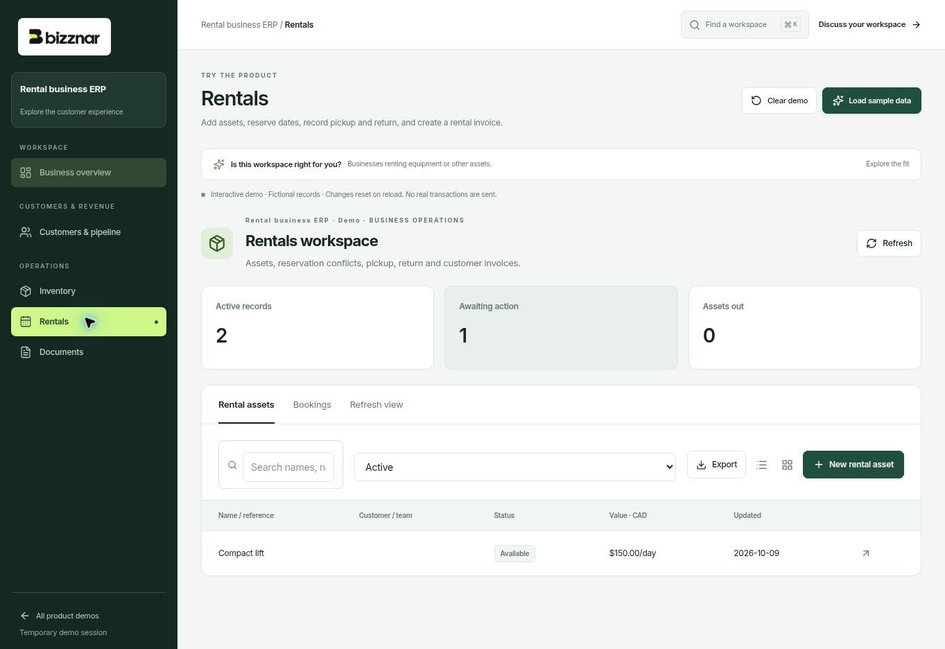Image resolution: width=945 pixels, height=649 pixels.
Task: Click the Rentals workspace cube icon
Action: (217, 243)
